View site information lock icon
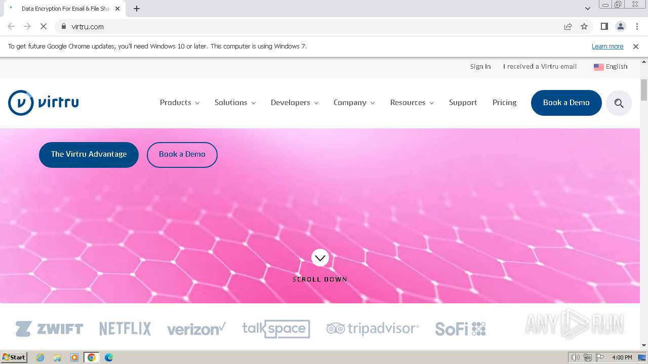This screenshot has height=364, width=648. (64, 26)
